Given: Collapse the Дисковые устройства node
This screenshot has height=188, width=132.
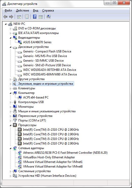Looking at the screenshot, I should point(10,47).
